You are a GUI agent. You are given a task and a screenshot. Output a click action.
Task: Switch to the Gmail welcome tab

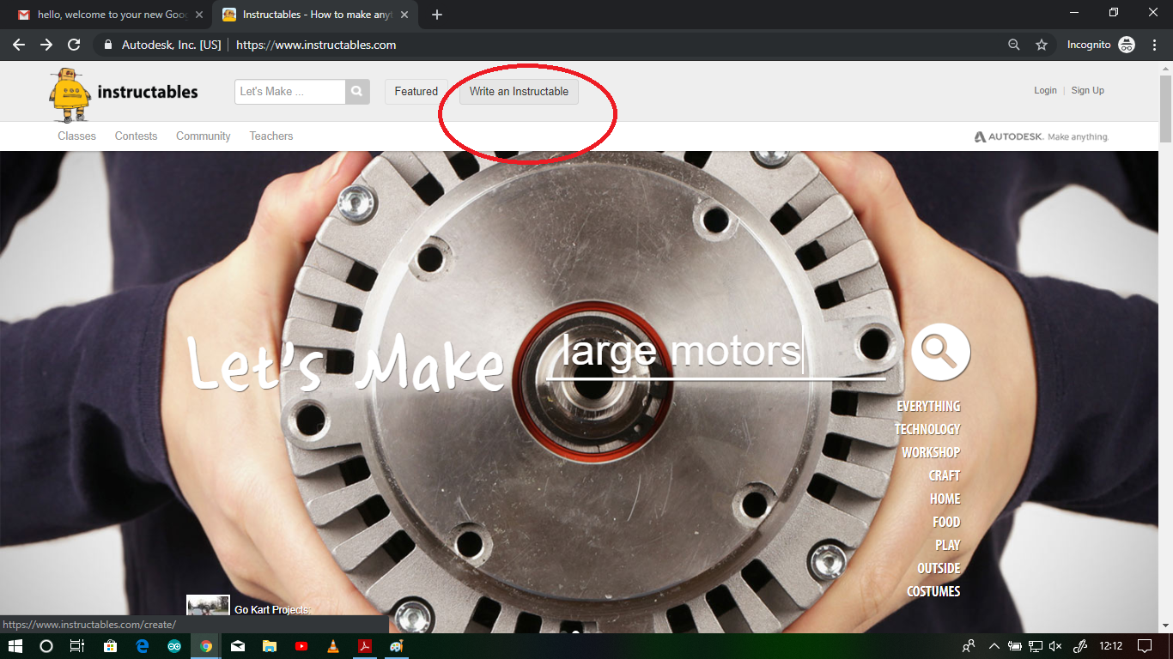click(109, 15)
